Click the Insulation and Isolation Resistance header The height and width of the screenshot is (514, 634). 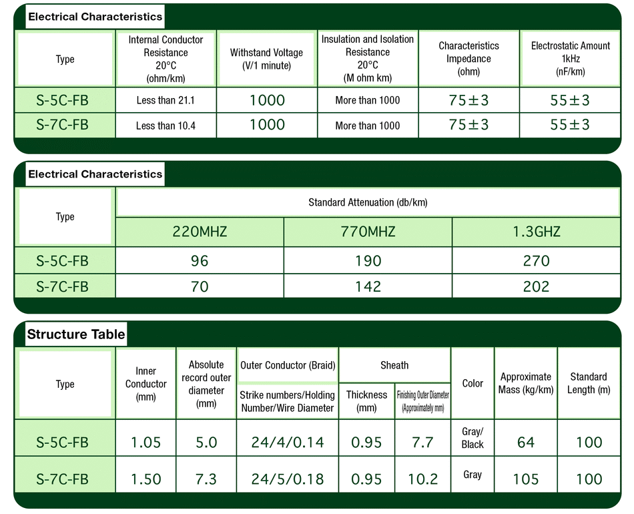[x=368, y=58]
